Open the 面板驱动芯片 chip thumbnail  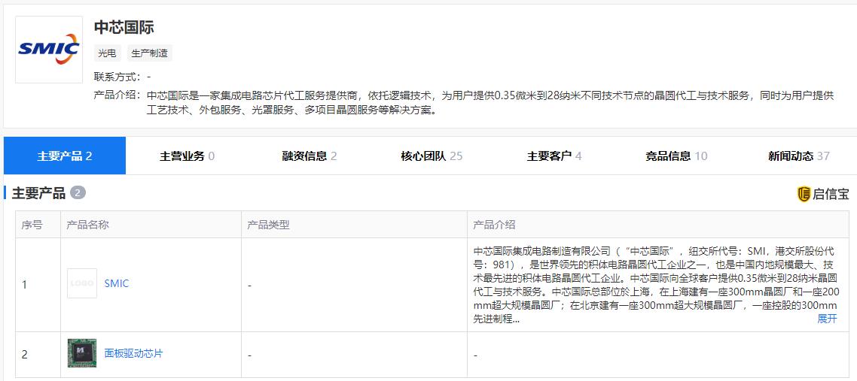[82, 353]
